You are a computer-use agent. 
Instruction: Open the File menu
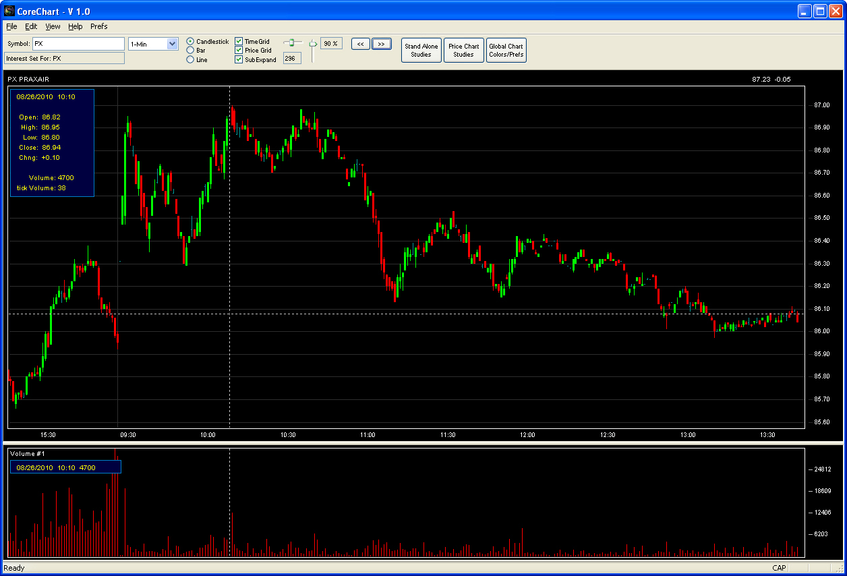11,26
